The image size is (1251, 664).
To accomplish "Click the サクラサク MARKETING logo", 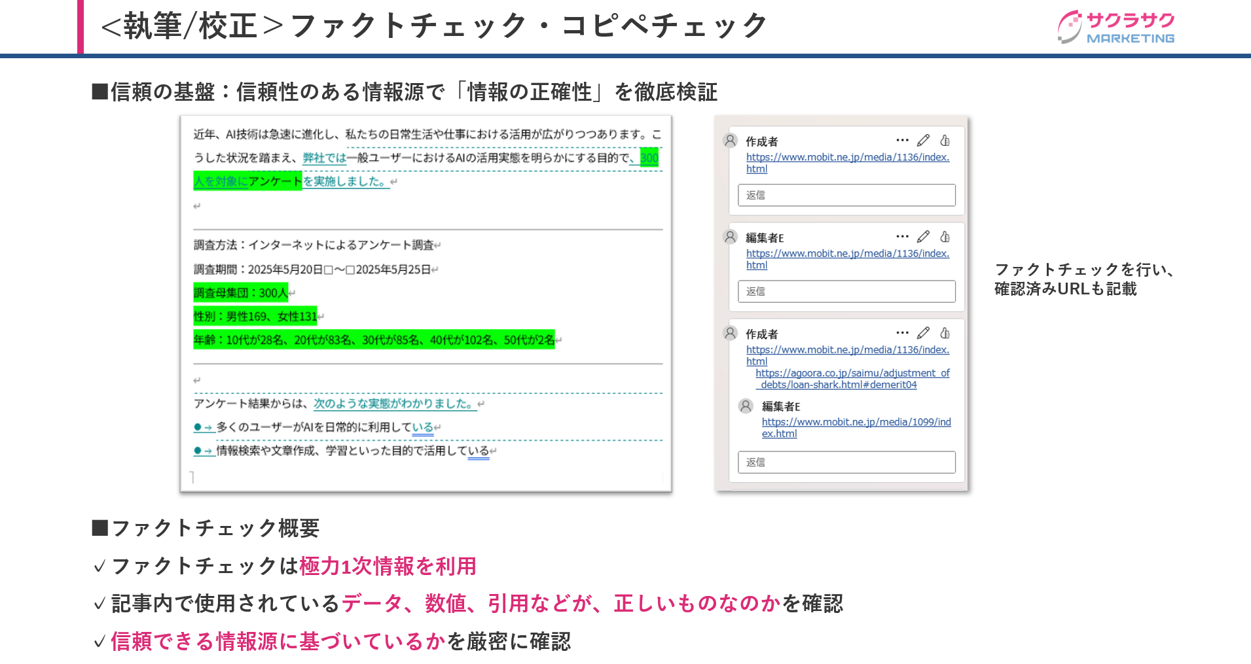I will point(1116,27).
